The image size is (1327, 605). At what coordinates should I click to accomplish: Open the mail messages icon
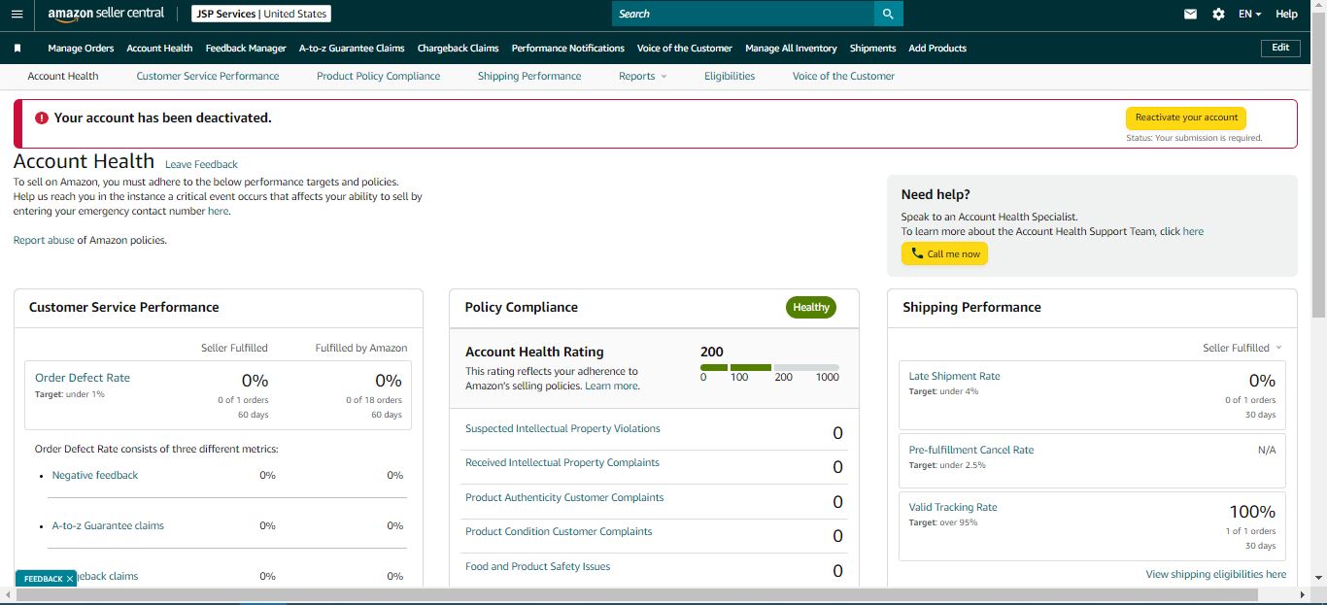1190,15
